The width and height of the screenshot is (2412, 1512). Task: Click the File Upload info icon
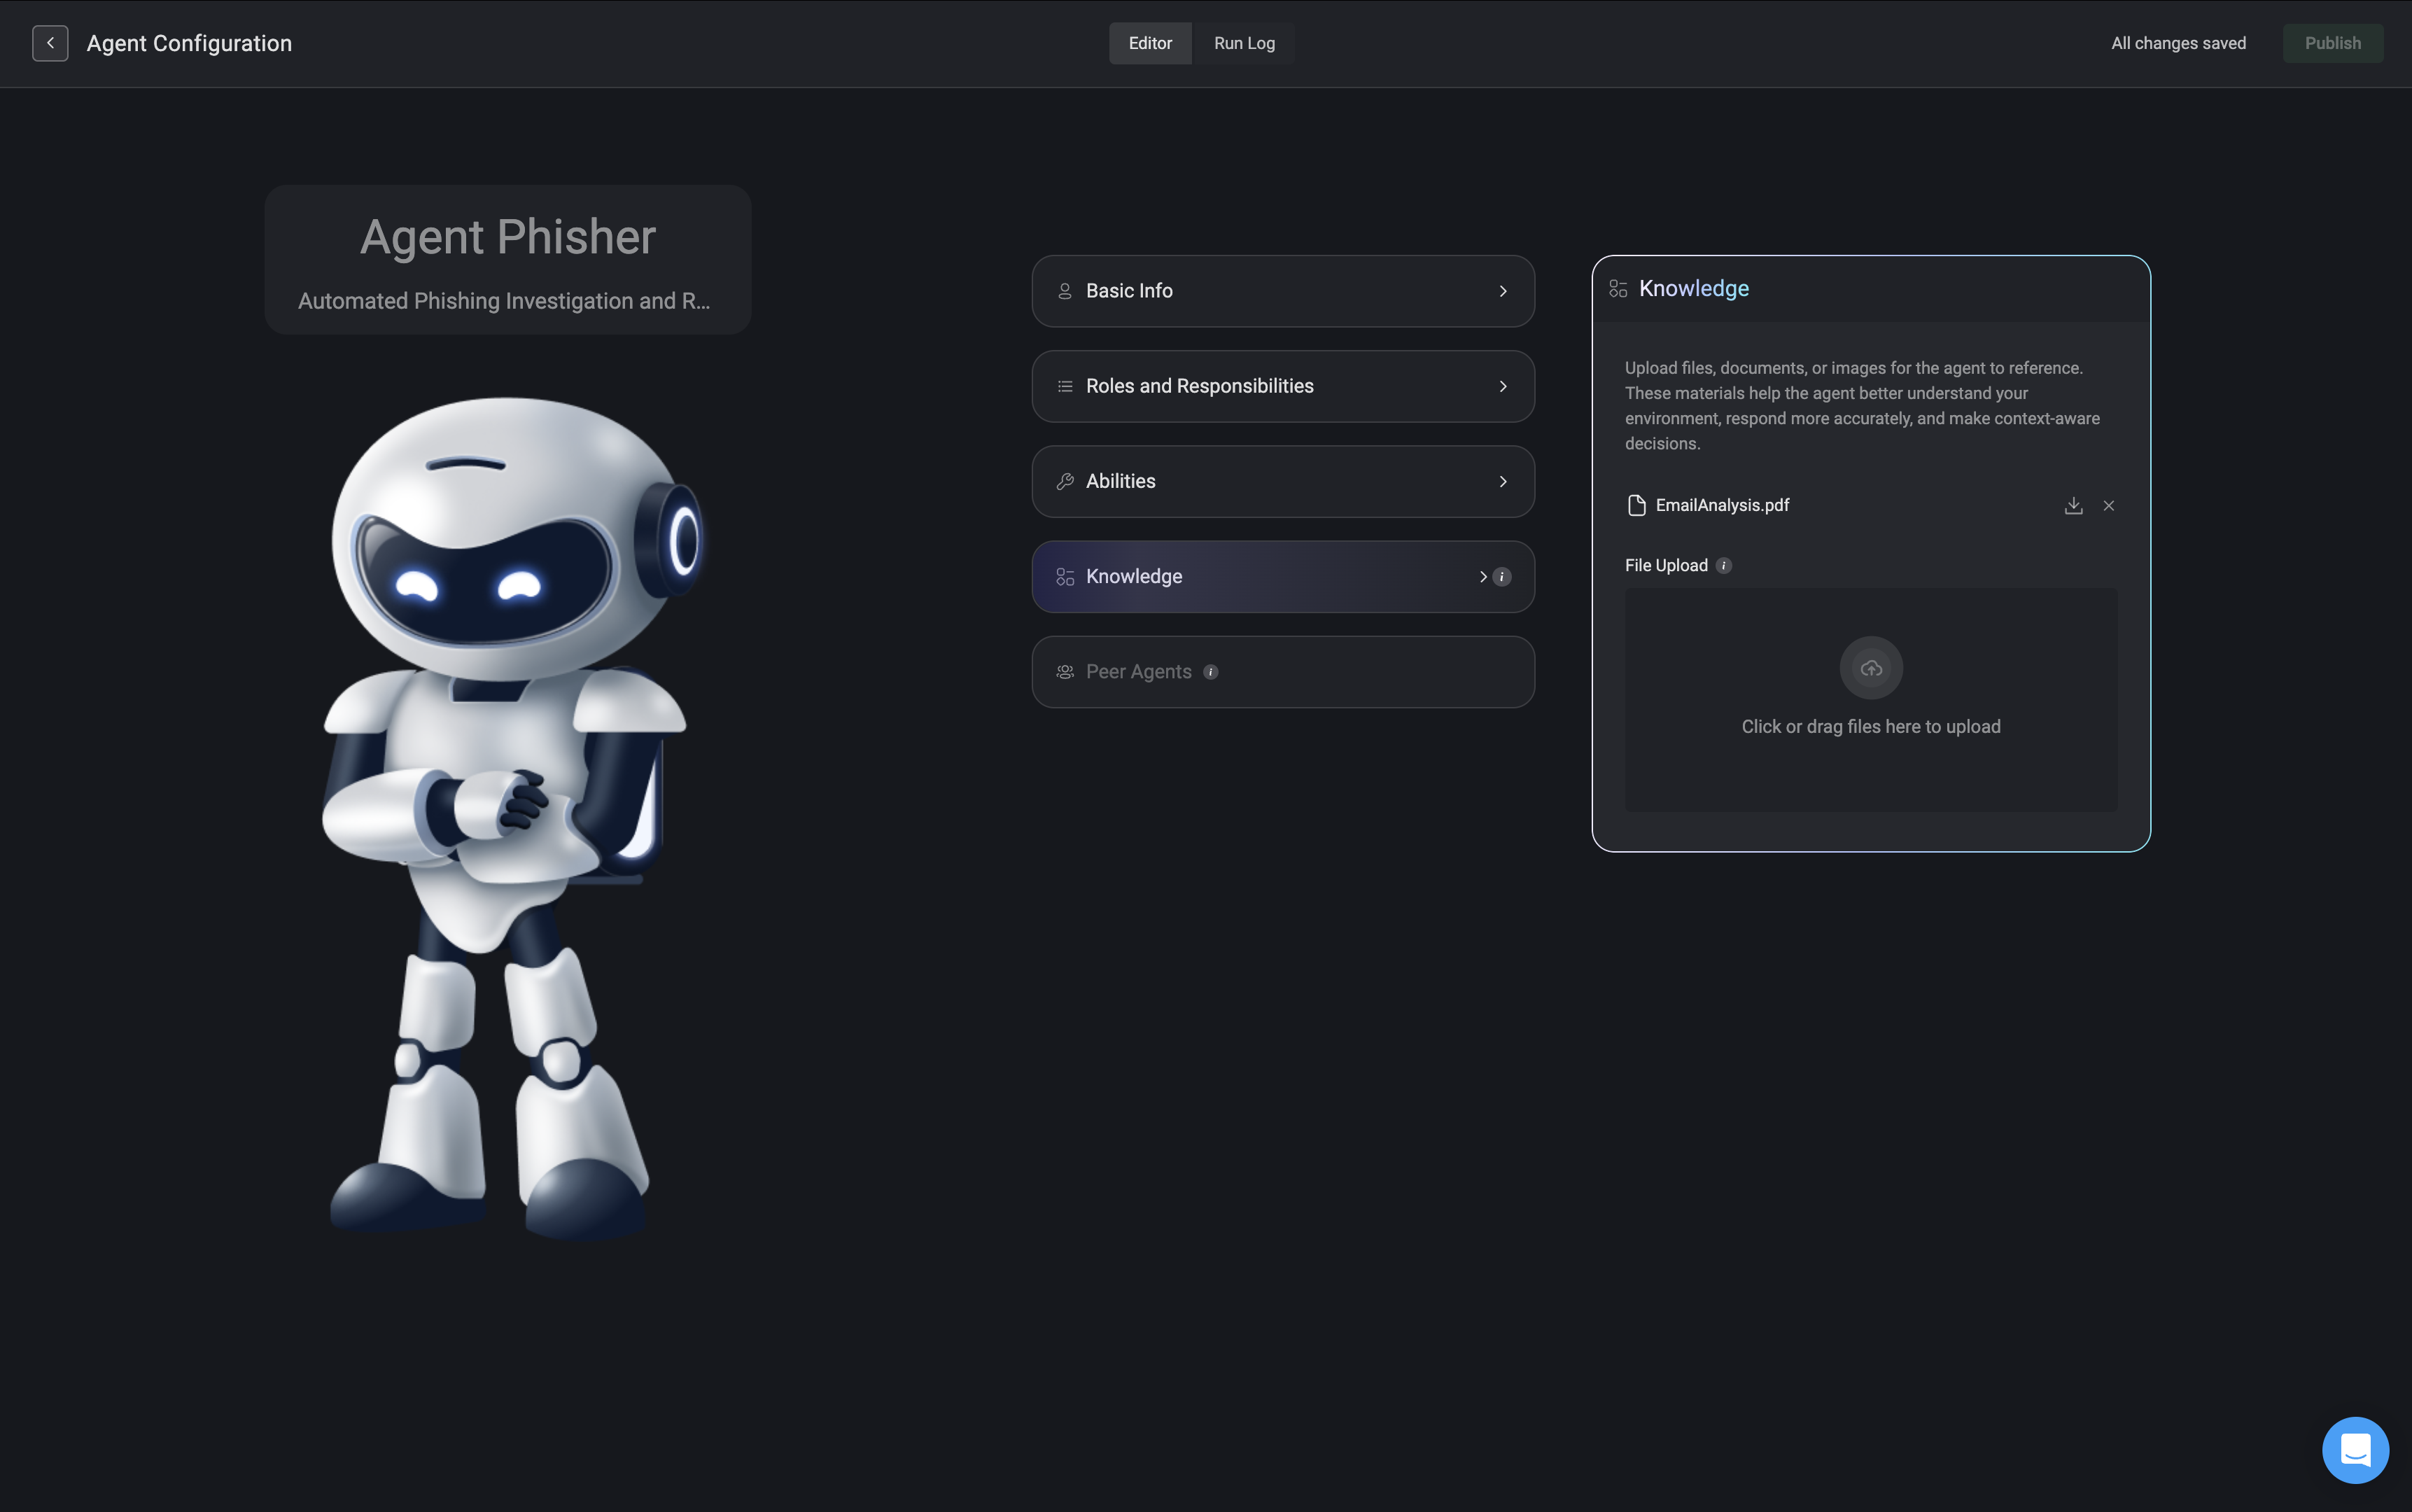[x=1723, y=566]
